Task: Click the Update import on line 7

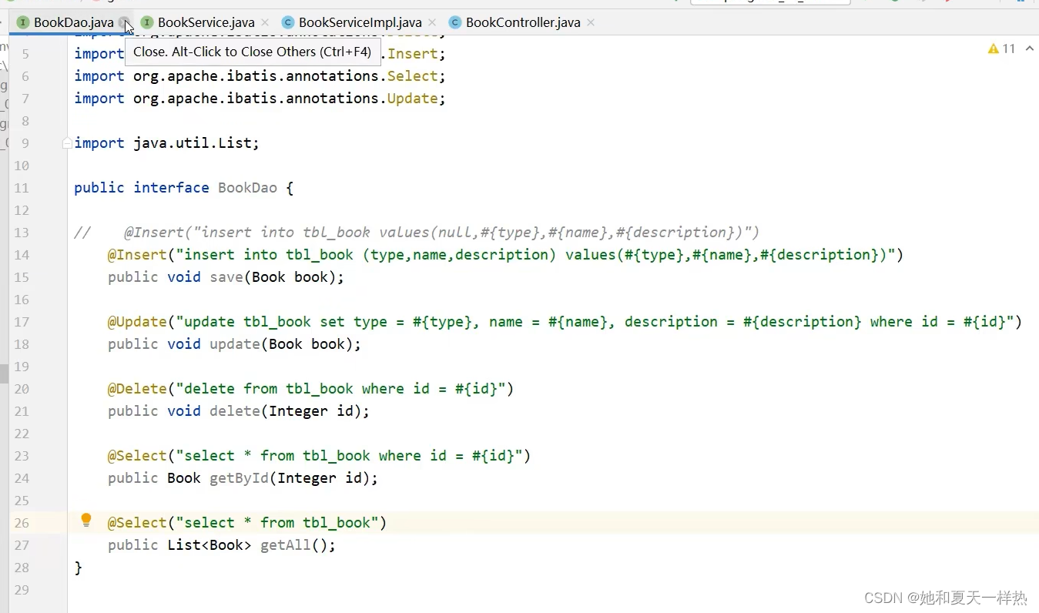Action: coord(412,99)
